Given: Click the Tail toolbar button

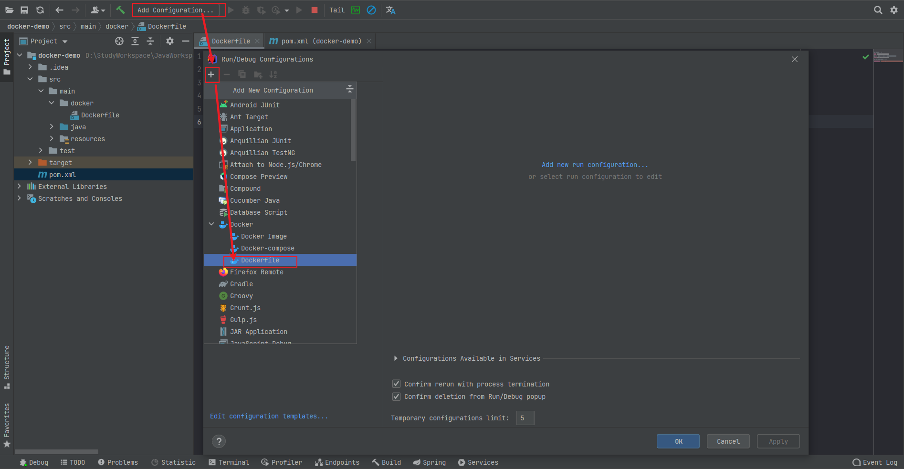Looking at the screenshot, I should point(336,10).
